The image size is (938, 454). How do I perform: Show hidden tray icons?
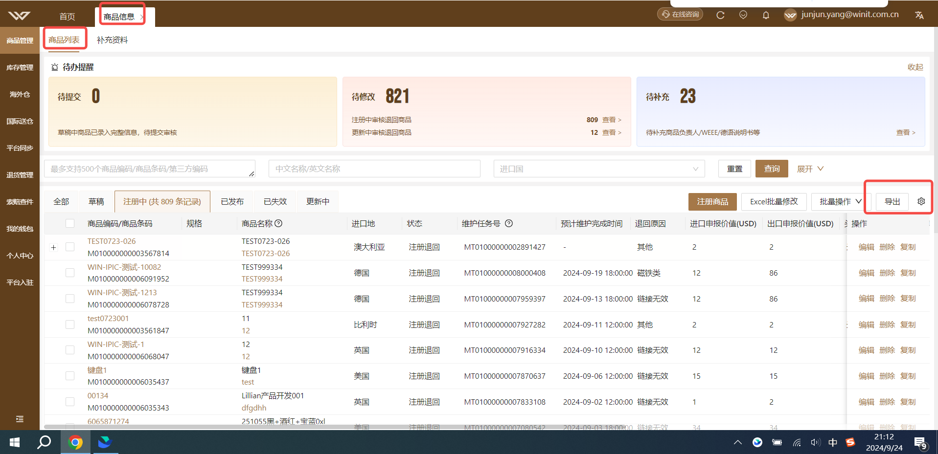coord(738,442)
